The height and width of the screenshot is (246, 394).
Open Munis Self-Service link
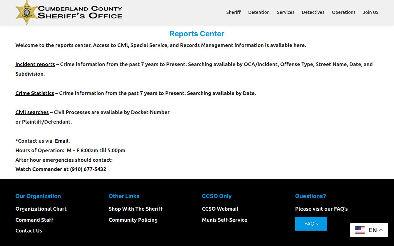(x=224, y=220)
